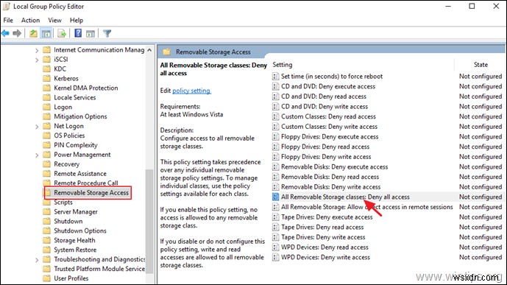Screen dimensions: 507x285
Task: Expand the iSCSI tree node
Action: (37, 60)
